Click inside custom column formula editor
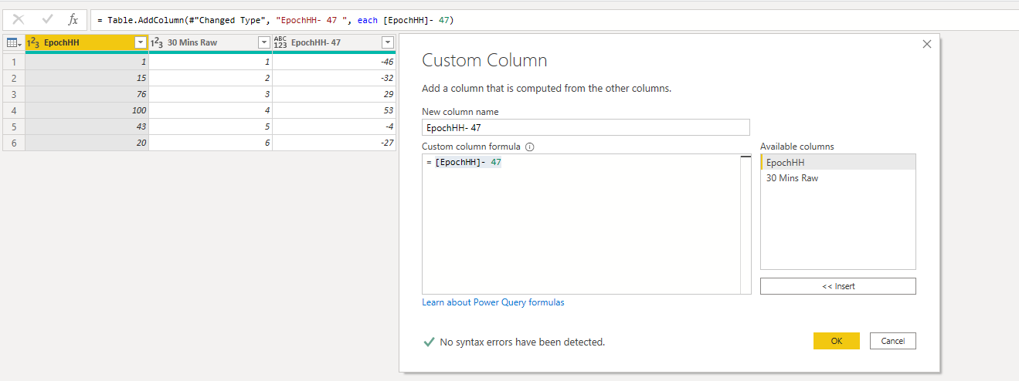The height and width of the screenshot is (381, 1019). (581, 224)
